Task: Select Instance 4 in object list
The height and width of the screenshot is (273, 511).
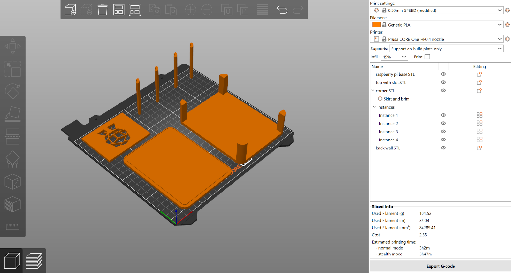Action: pyautogui.click(x=388, y=140)
